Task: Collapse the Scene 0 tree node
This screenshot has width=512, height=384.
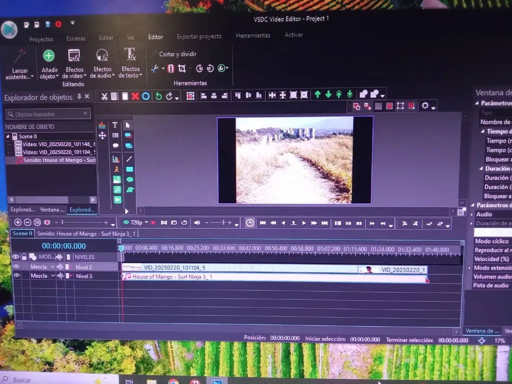Action: pyautogui.click(x=8, y=136)
